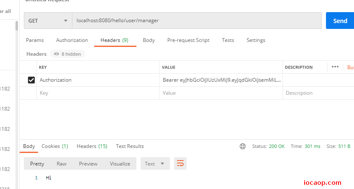This screenshot has height=189, width=354.
Task: Open the Test Results tab
Action: [x=130, y=146]
